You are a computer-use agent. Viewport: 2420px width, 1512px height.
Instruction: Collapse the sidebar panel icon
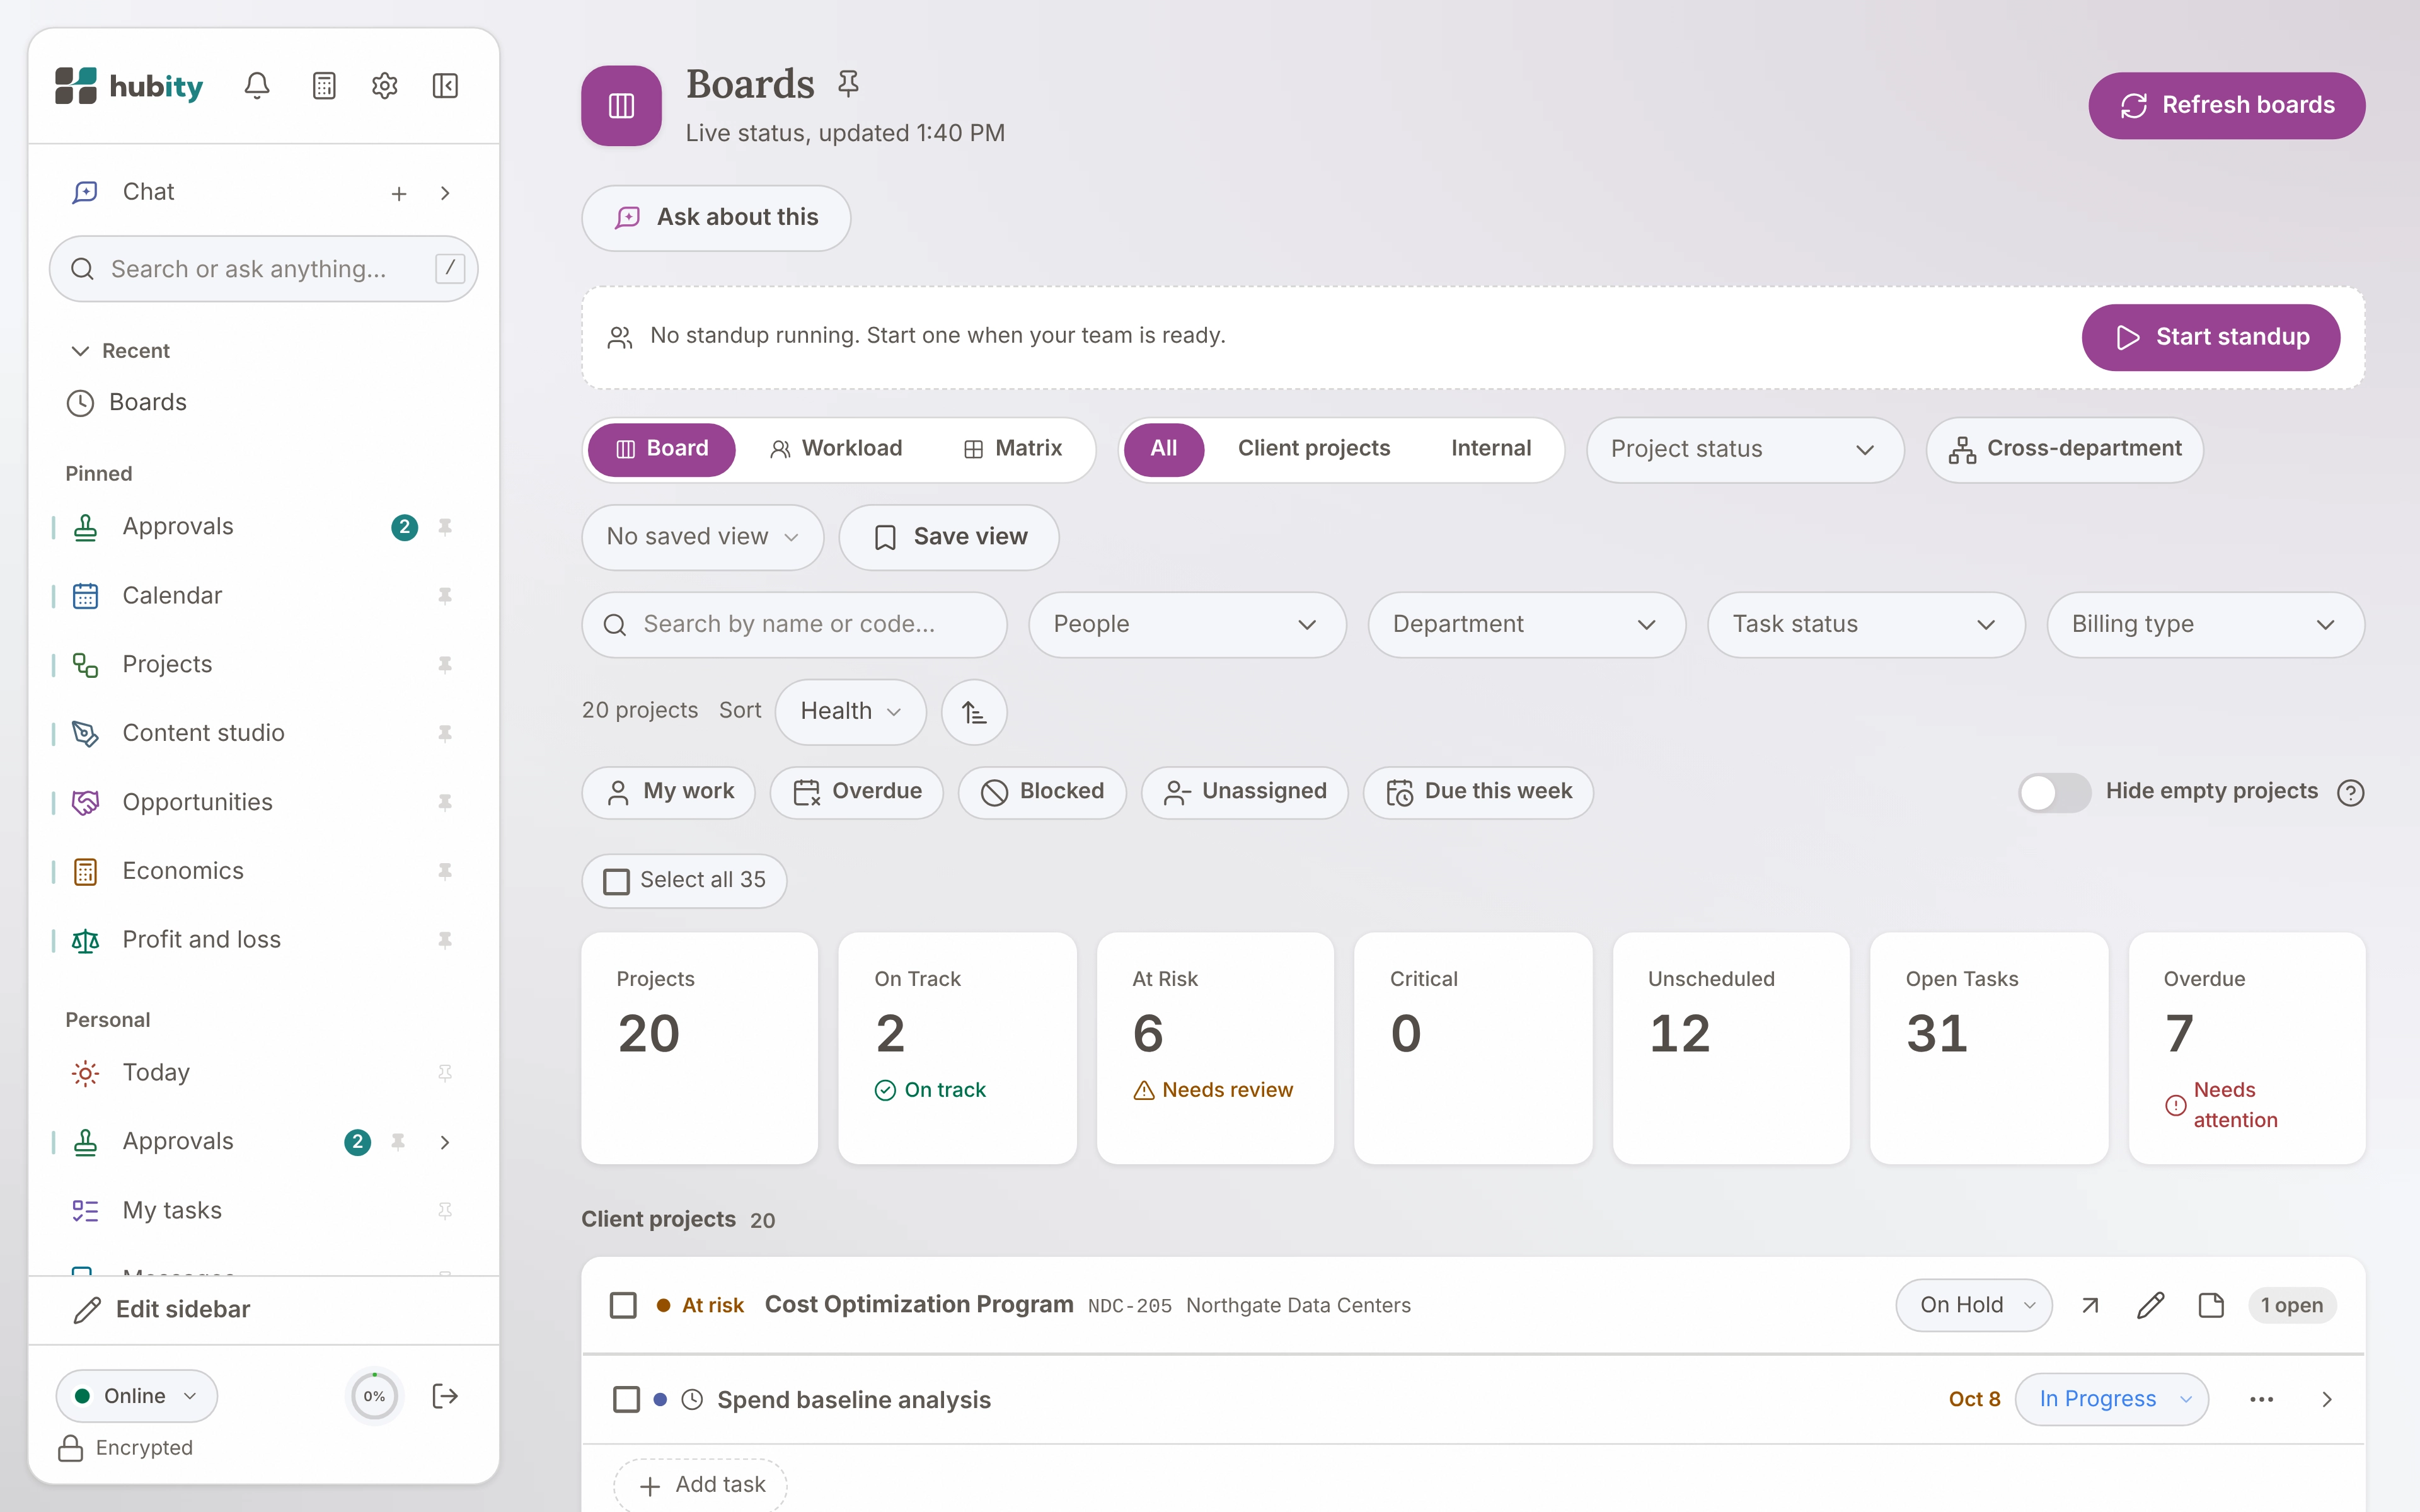tap(445, 86)
